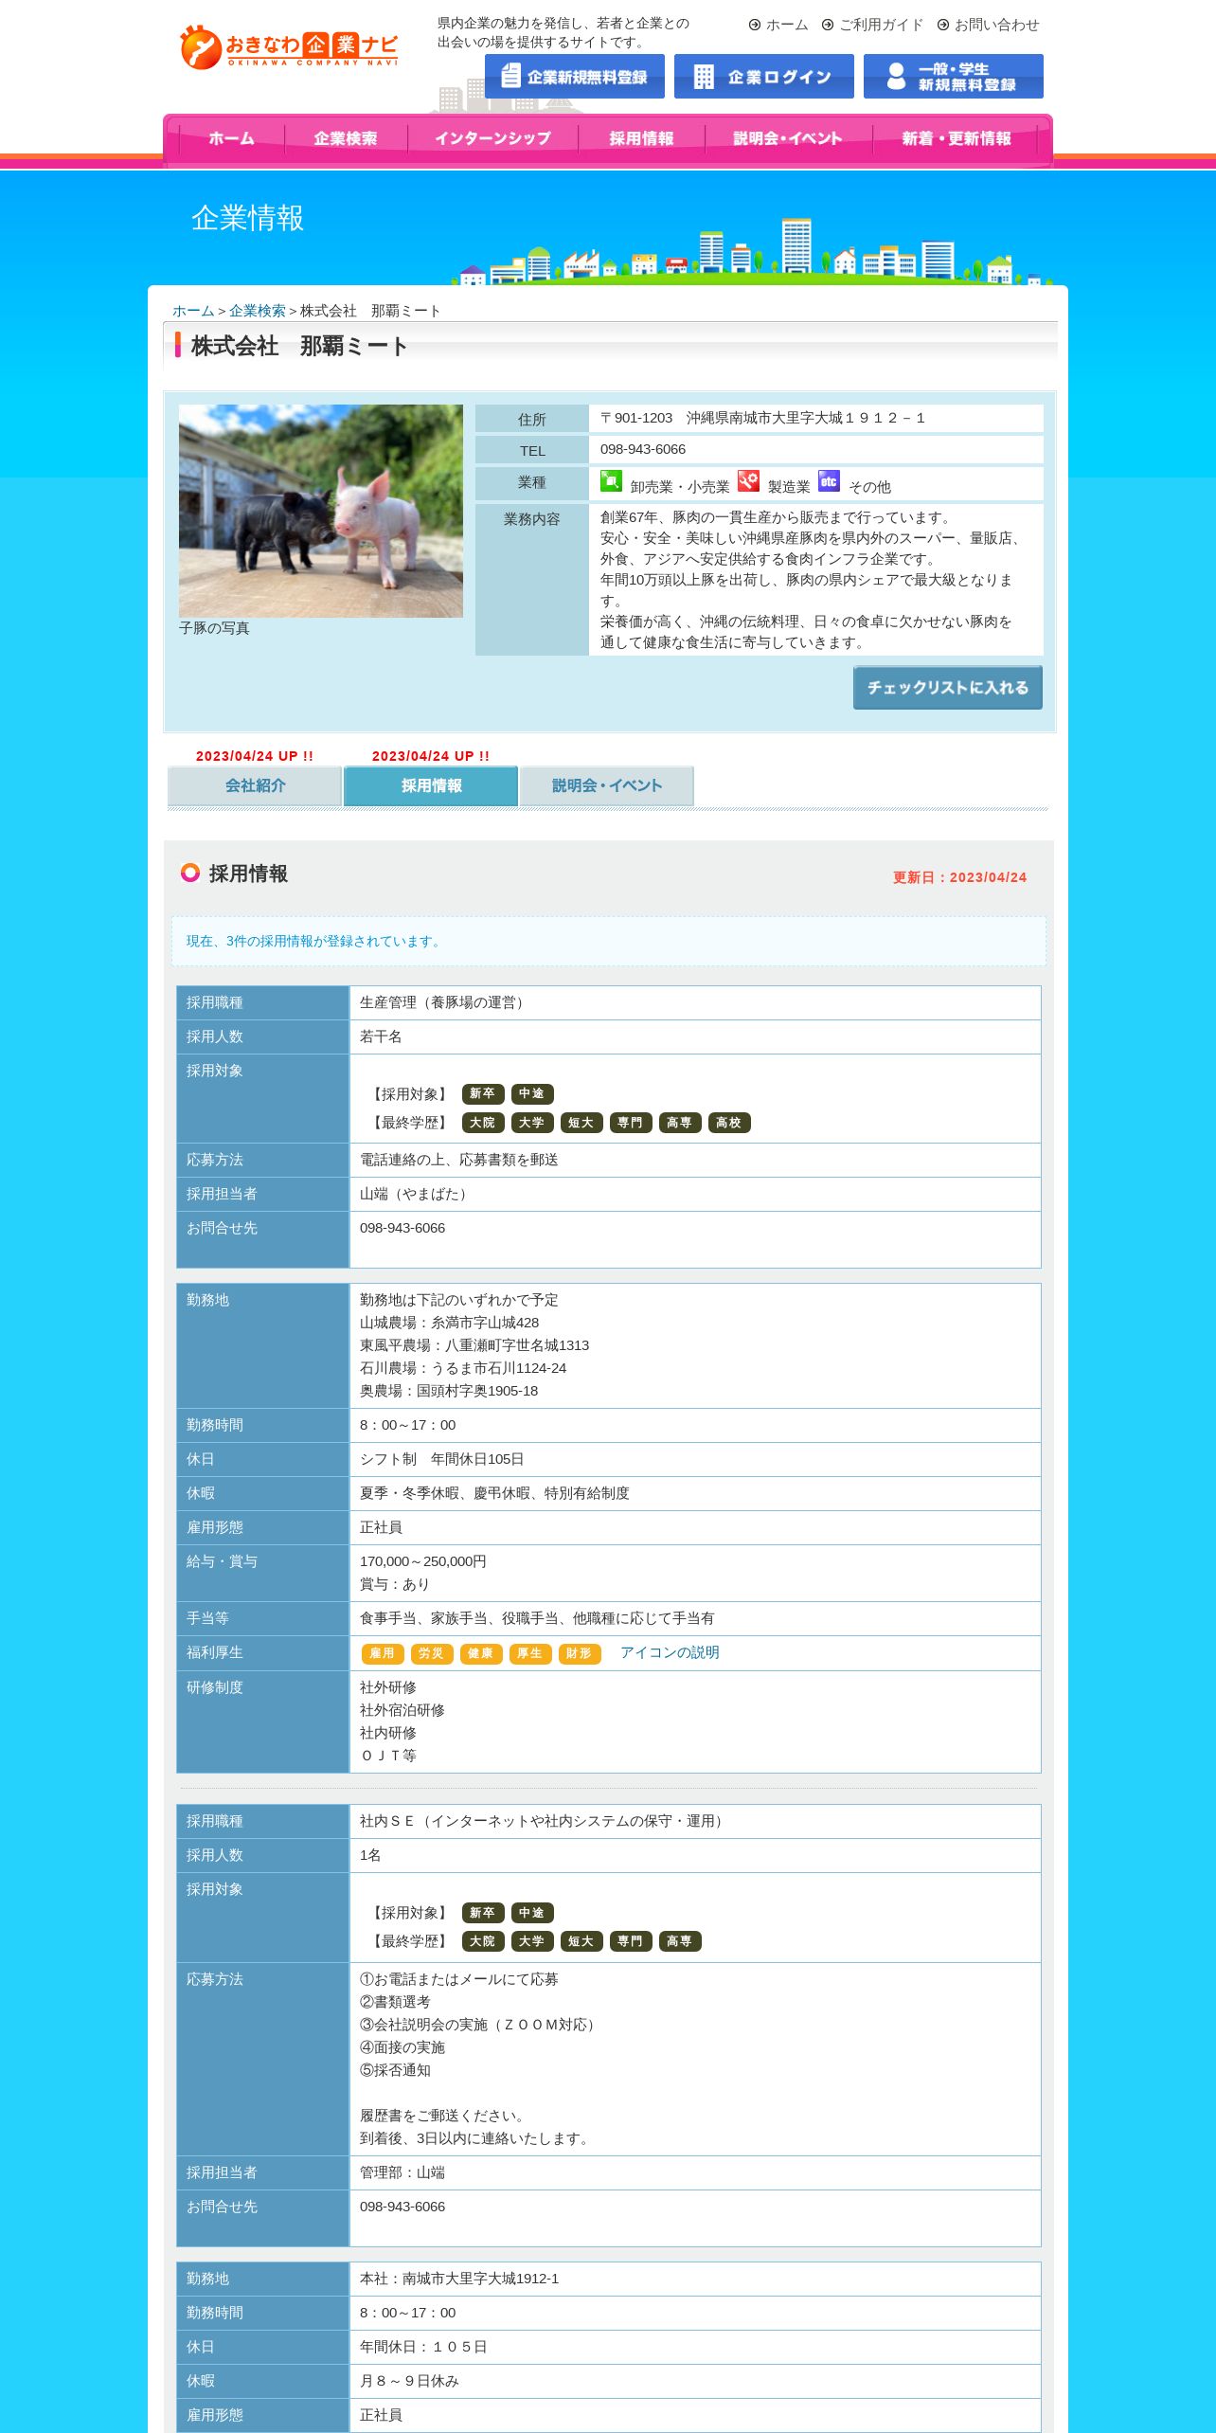Open 企業ログイン login button

coord(764,77)
